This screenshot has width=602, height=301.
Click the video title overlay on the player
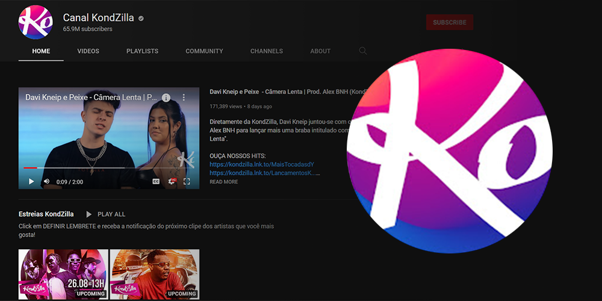coord(91,97)
